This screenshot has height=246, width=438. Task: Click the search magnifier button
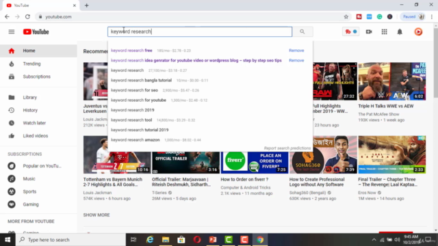pos(302,31)
